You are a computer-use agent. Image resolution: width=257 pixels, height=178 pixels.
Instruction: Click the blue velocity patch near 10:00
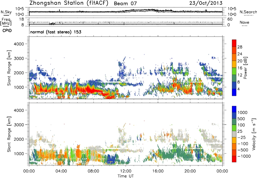pyautogui.click(x=111, y=159)
